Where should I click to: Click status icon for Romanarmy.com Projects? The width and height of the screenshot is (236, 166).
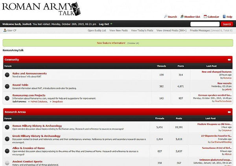(x=7, y=98)
